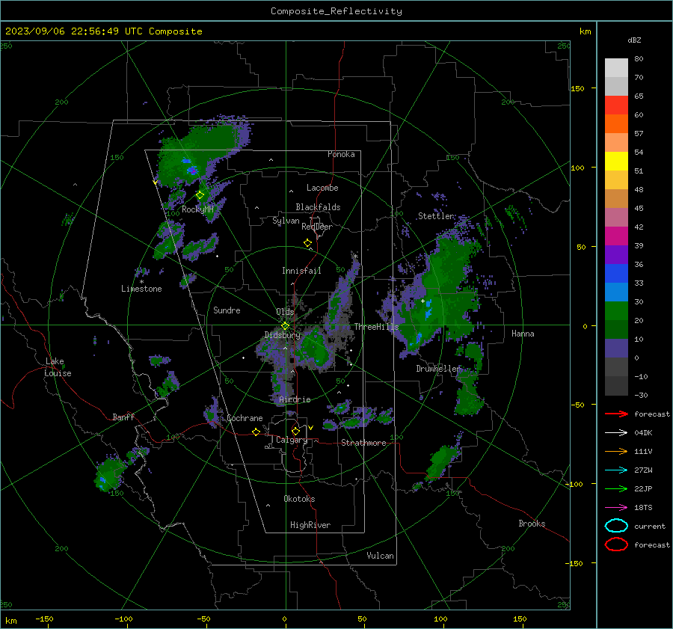Click the blue 33 dBZ color swatch
The height and width of the screenshot is (629, 673).
click(616, 274)
